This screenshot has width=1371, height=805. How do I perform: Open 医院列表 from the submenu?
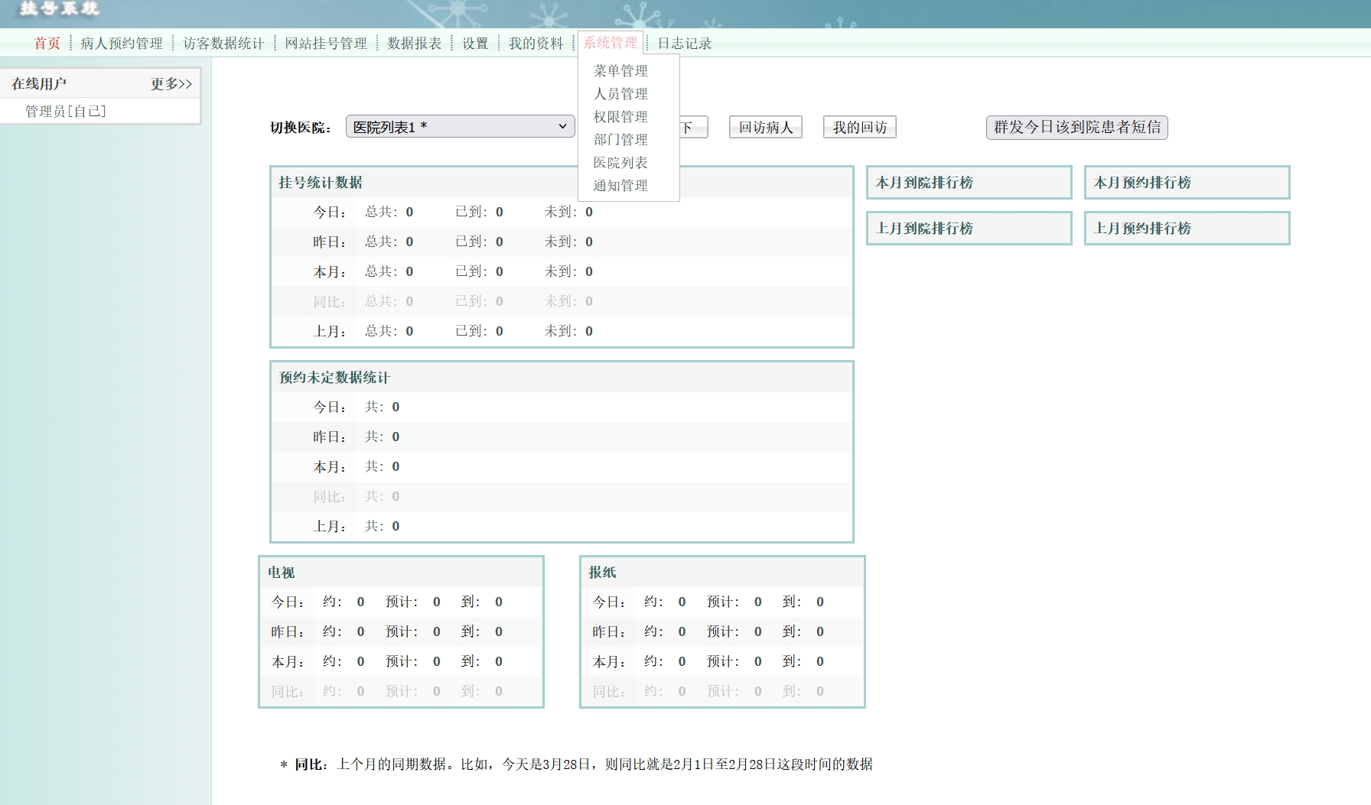coord(620,163)
